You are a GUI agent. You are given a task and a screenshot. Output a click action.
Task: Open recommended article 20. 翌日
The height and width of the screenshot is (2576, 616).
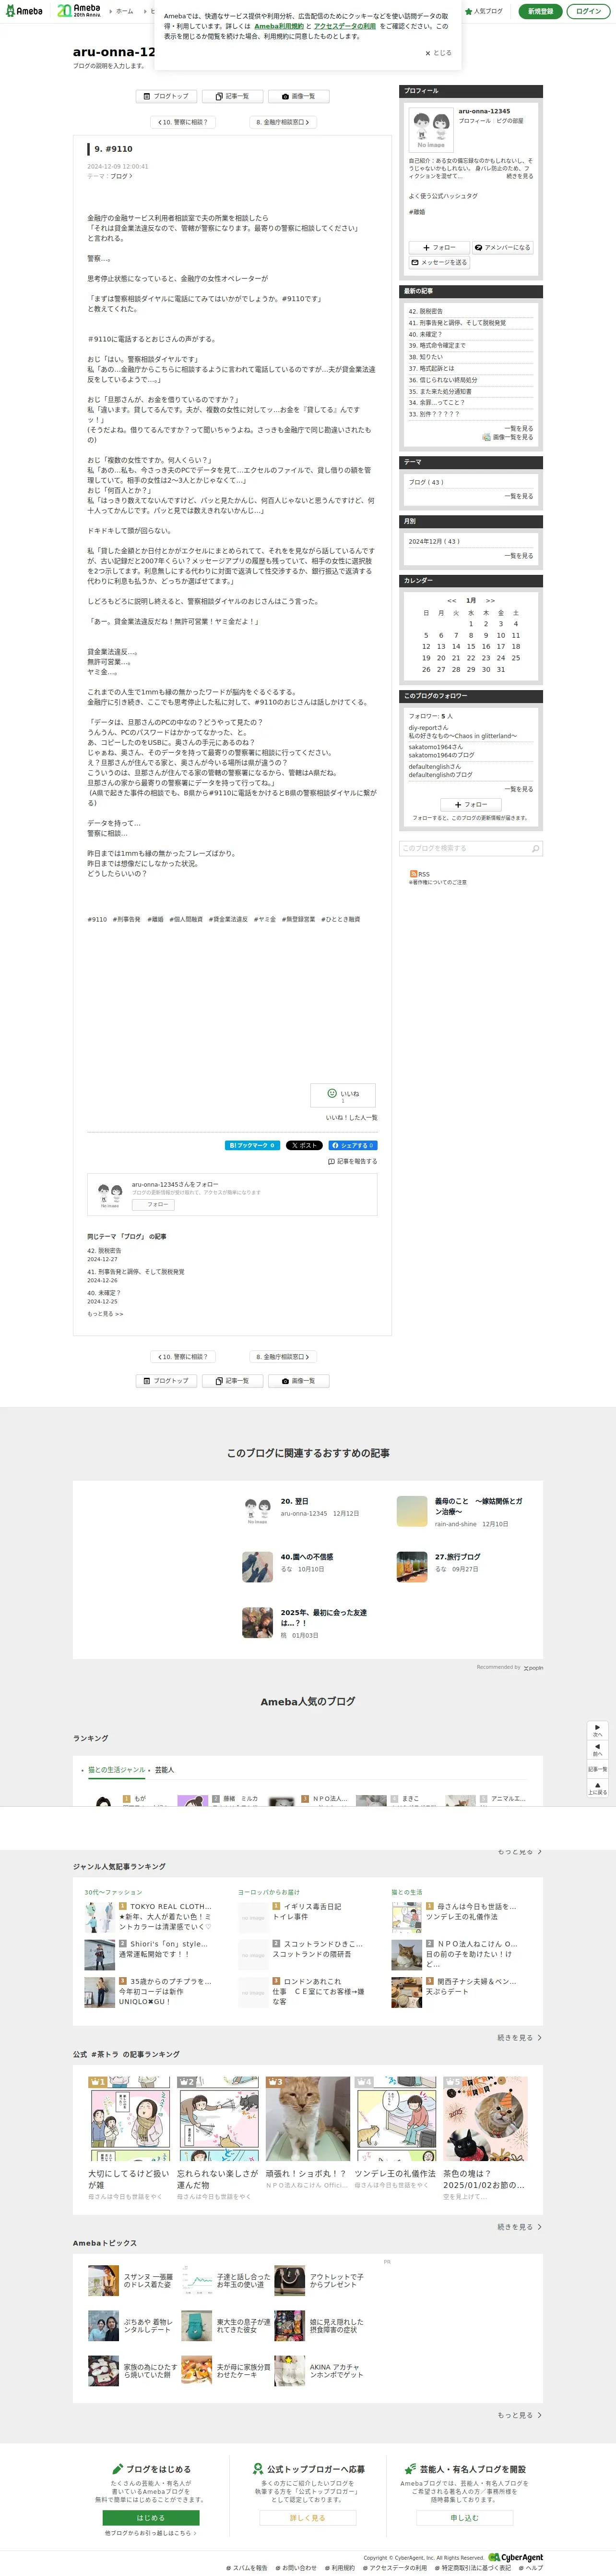tap(295, 1501)
